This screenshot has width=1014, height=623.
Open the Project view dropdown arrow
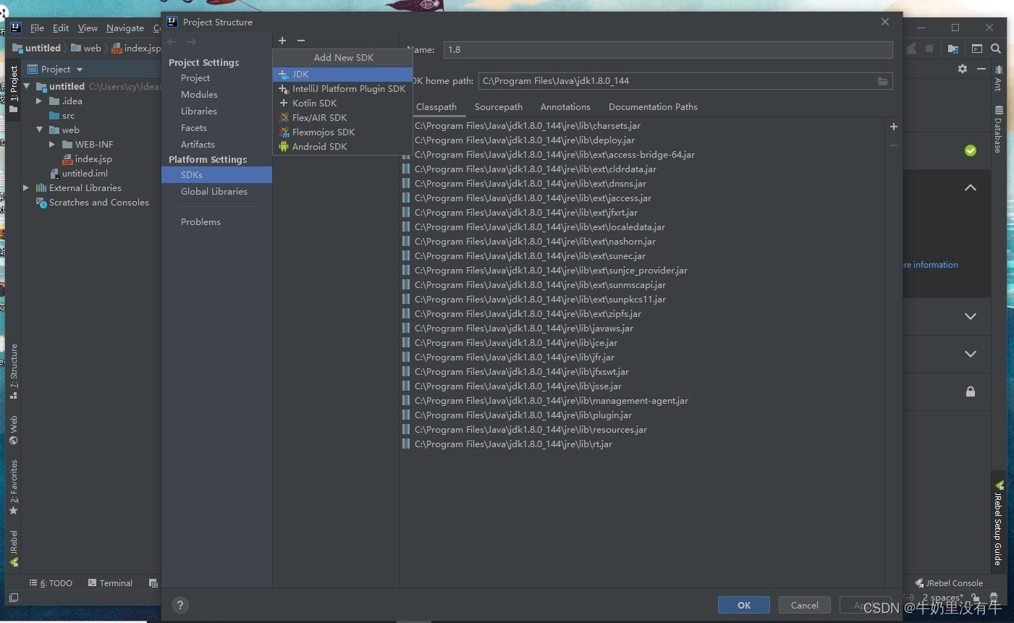click(x=80, y=69)
